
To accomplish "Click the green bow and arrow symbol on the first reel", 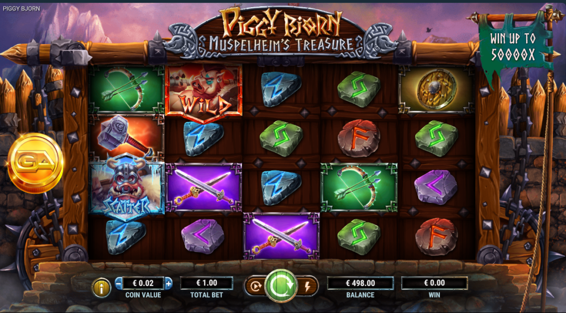I will click(127, 89).
